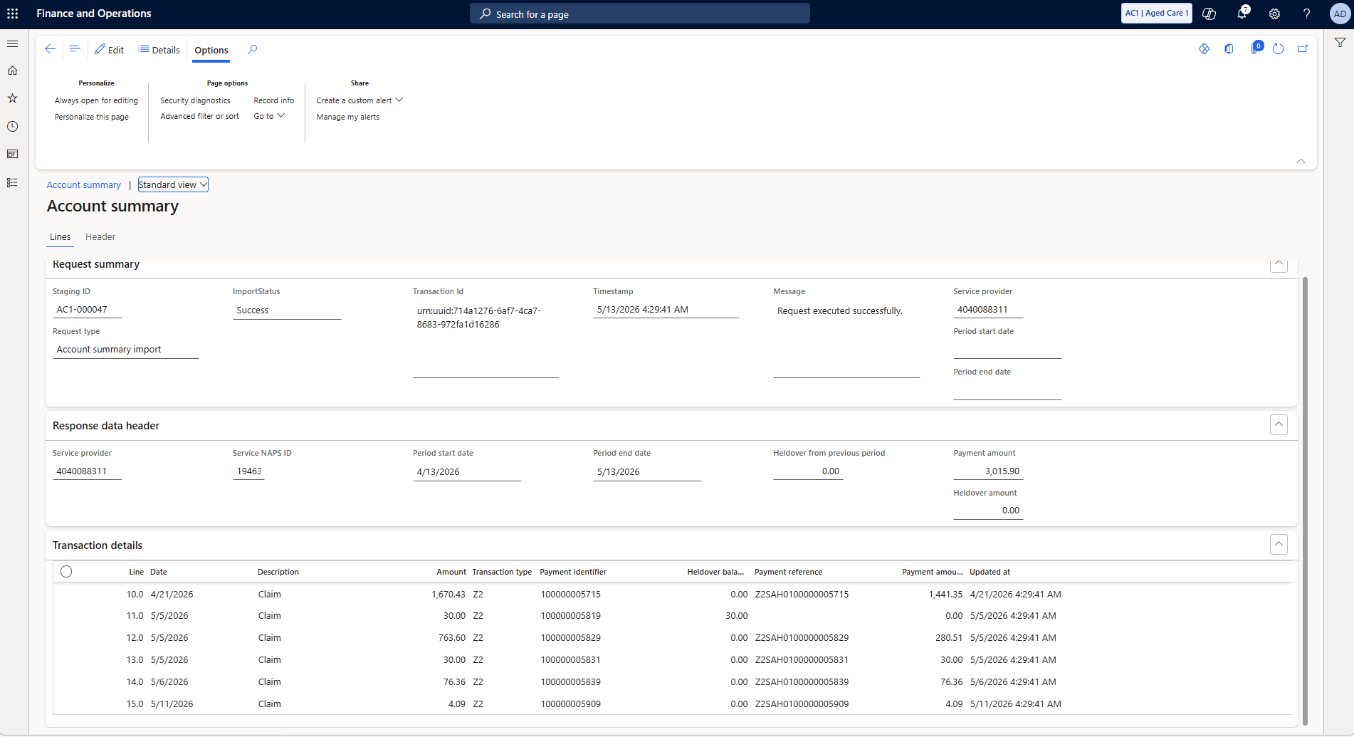Collapse the ribbon with the chevron
Screen dimensions: 1354x737
click(1301, 161)
